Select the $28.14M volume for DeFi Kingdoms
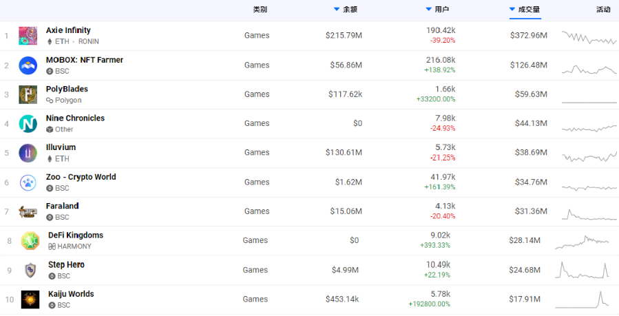 525,241
